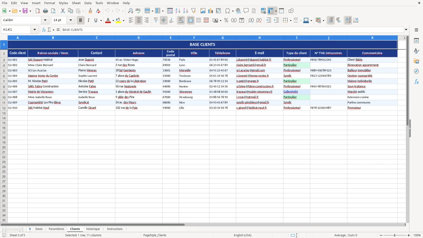Open sidebar Properties panel icon
Viewport: 423px width, 238px height.
[x=417, y=41]
